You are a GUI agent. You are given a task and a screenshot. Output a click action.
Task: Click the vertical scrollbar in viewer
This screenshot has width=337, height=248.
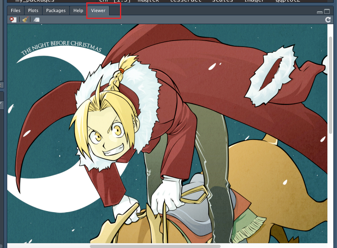pos(331,85)
